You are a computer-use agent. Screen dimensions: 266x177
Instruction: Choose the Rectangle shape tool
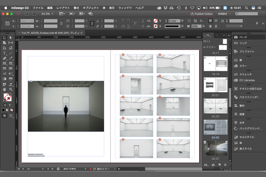coord(11,63)
